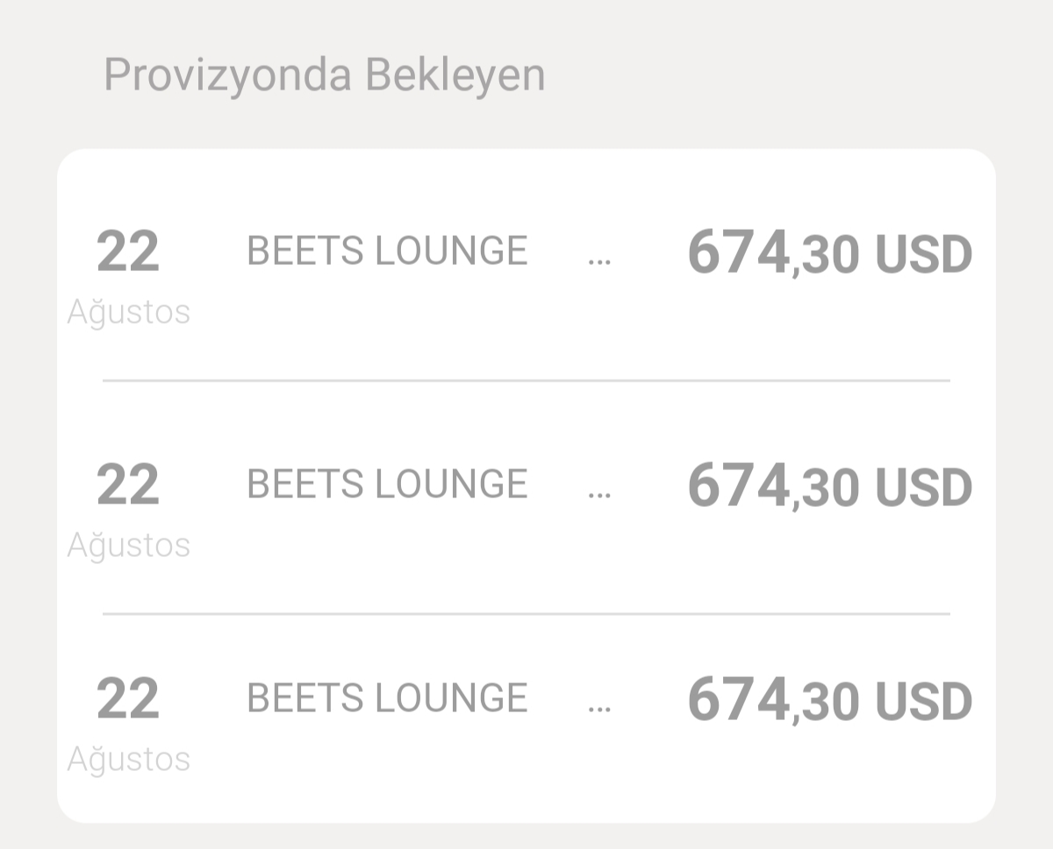Image resolution: width=1053 pixels, height=849 pixels.
Task: Tap Ağustos label under first transaction date
Action: click(x=129, y=313)
